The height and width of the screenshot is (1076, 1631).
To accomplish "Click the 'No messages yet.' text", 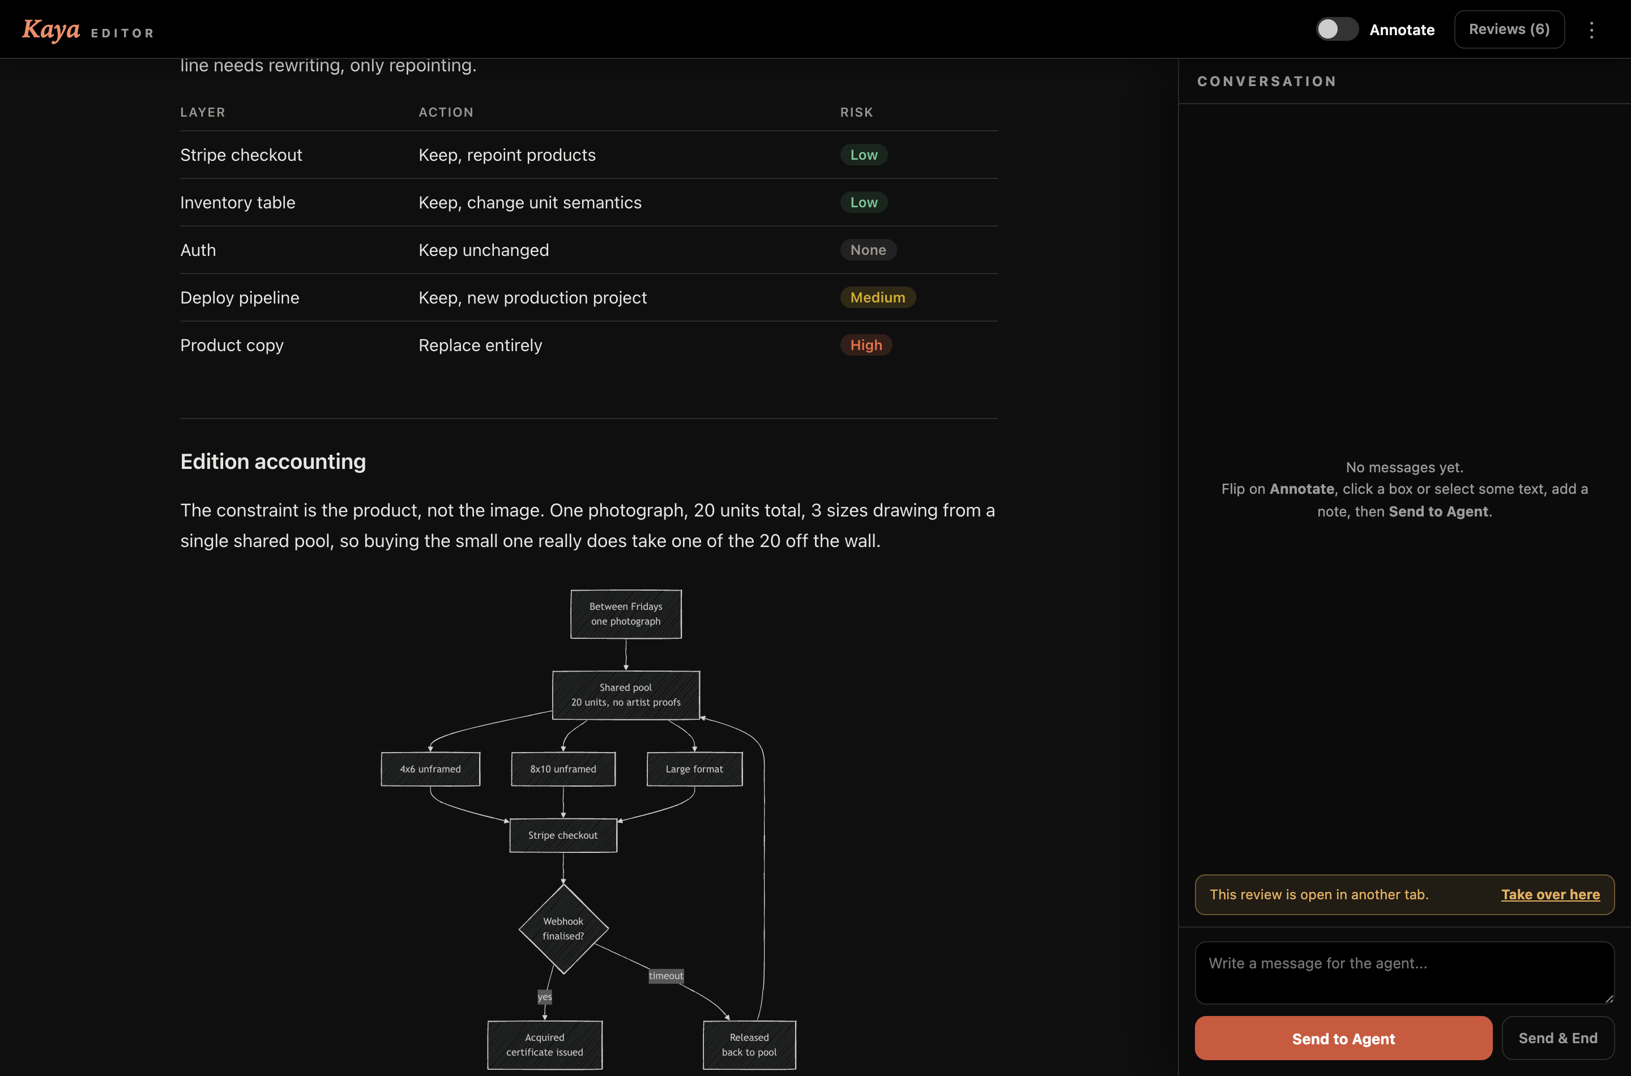I will 1404,467.
